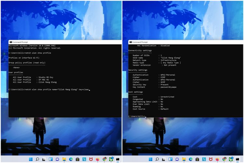This screenshot has height=163, width=244.
Task: Click "Profiles on interface Wi-Fi:" line
Action: pos(24,58)
